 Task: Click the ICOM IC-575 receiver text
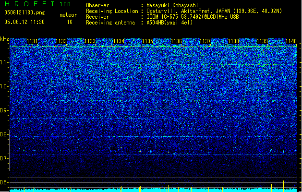pos(193,17)
